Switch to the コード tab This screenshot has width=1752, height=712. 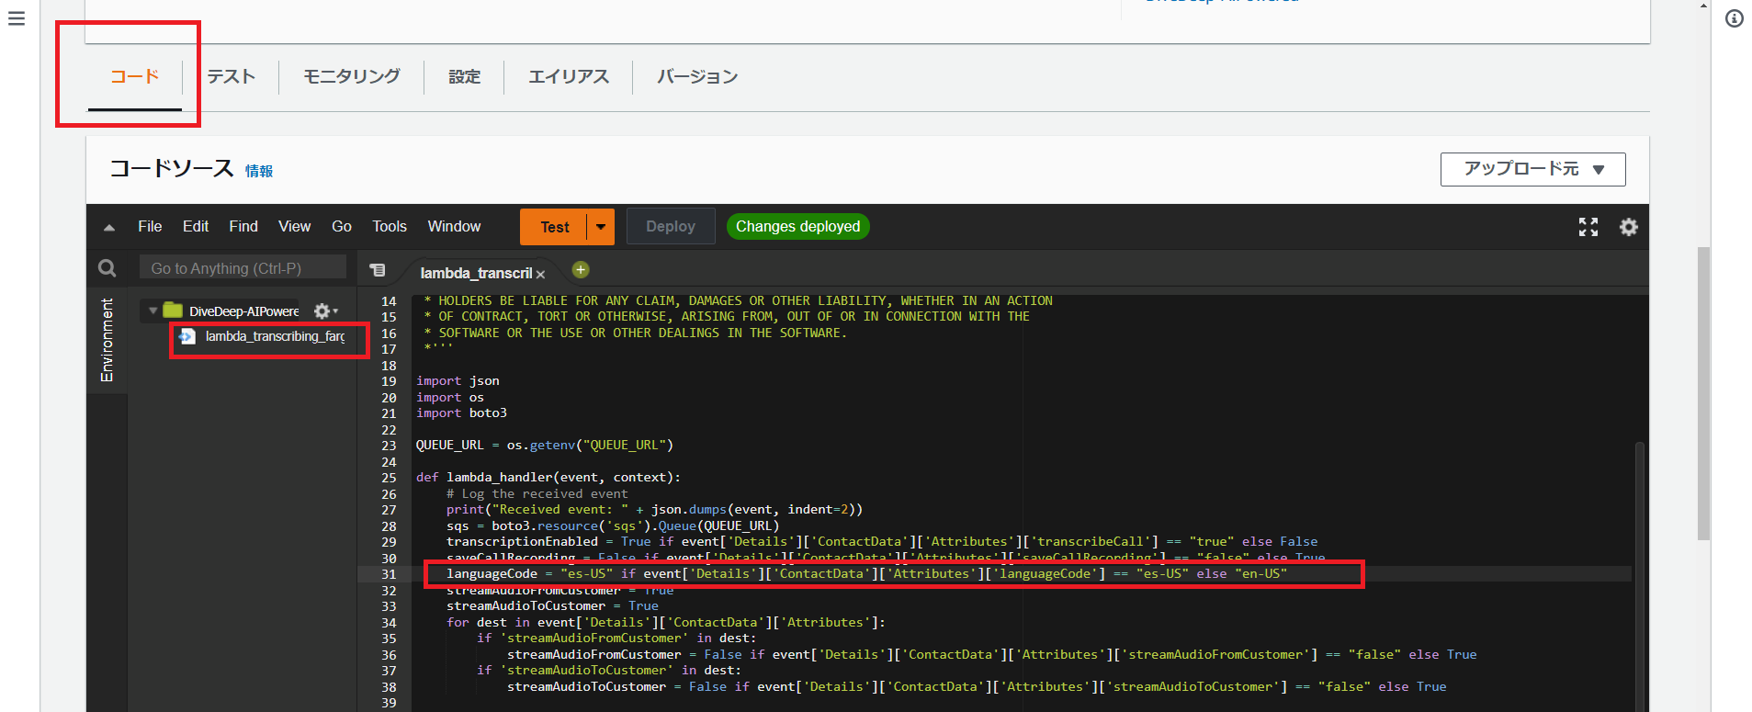coord(135,76)
